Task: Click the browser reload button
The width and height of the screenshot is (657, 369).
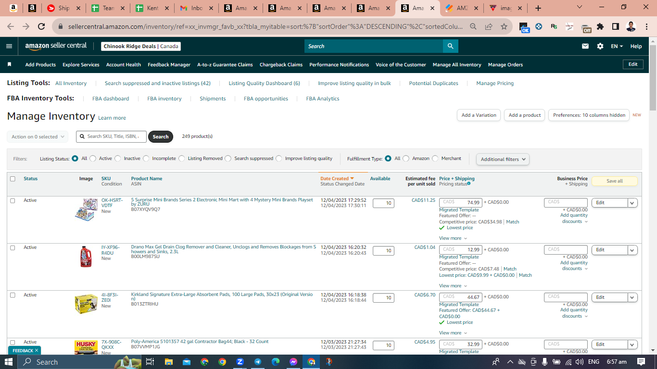Action: 41,27
